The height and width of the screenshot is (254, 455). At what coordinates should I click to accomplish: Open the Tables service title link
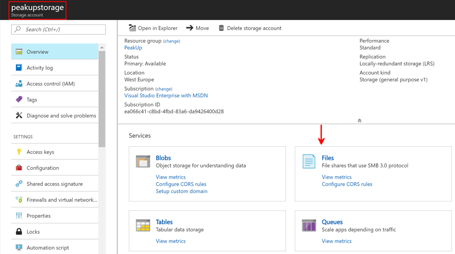pos(164,222)
